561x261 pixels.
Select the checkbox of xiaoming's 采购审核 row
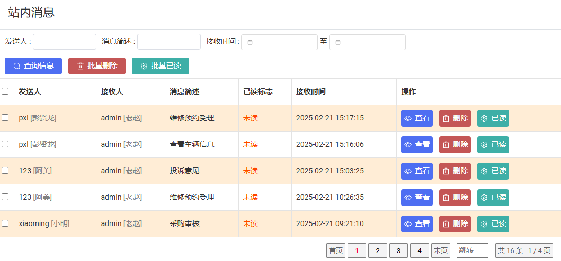click(5, 223)
